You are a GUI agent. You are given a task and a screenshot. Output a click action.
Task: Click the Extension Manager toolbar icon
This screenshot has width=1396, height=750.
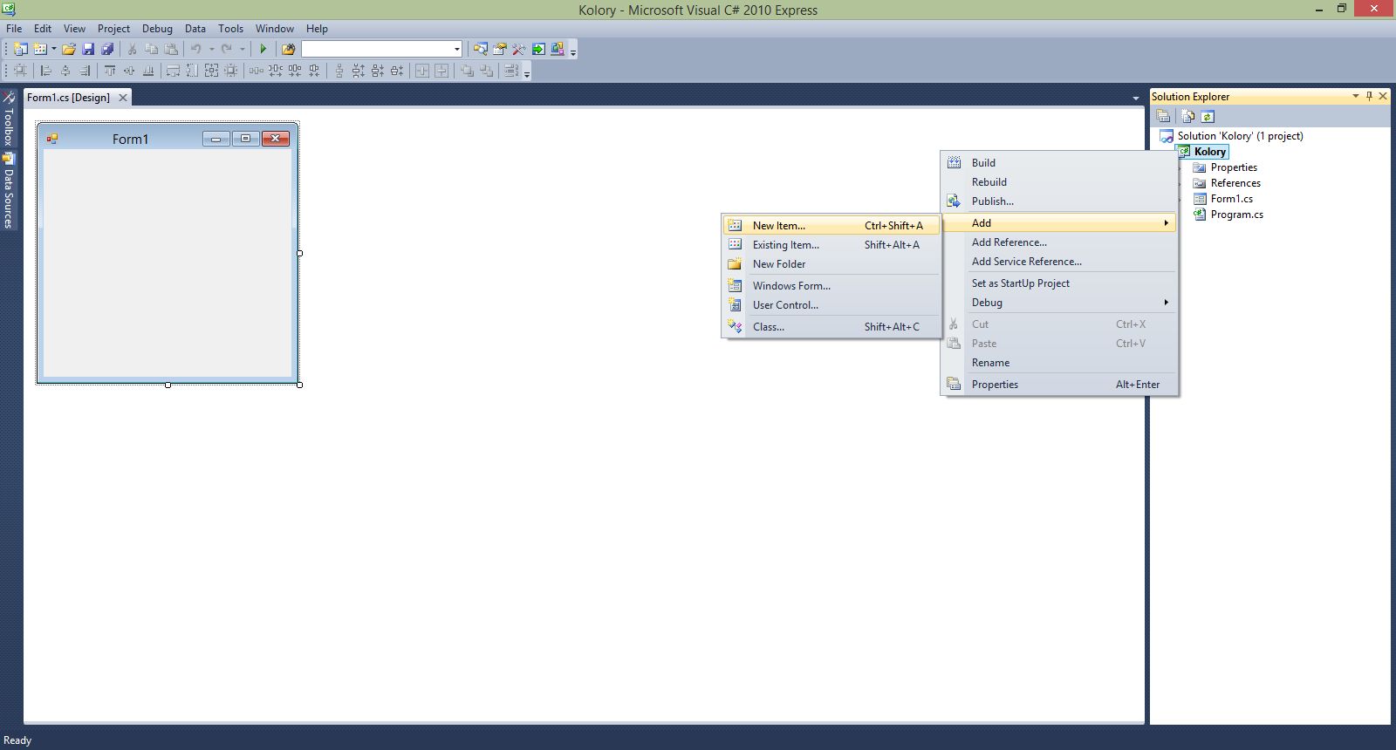click(557, 49)
